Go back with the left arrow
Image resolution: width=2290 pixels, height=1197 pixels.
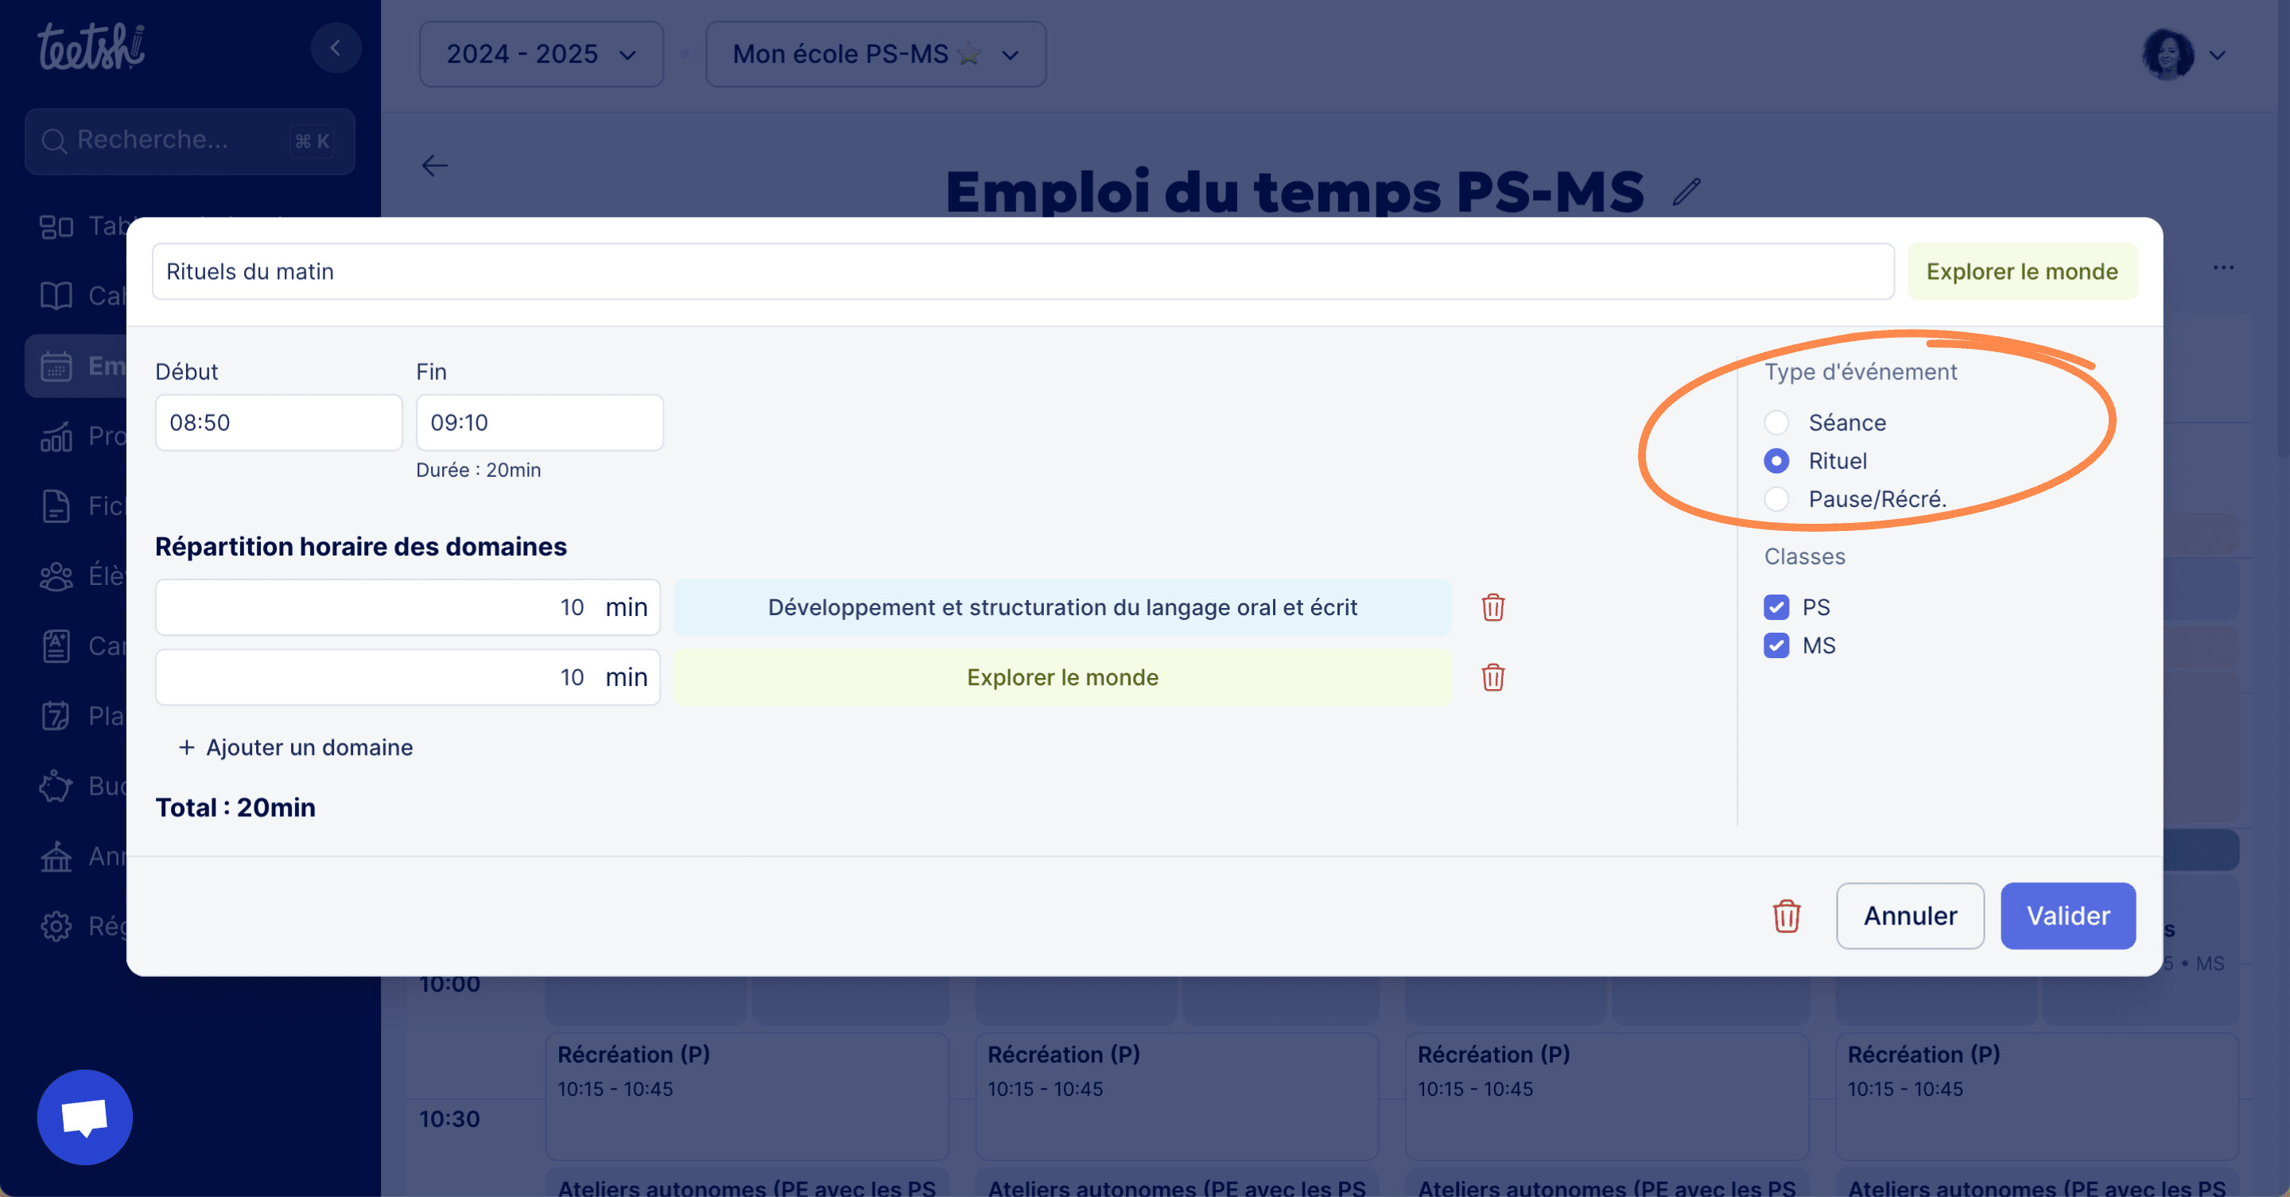pyautogui.click(x=434, y=165)
